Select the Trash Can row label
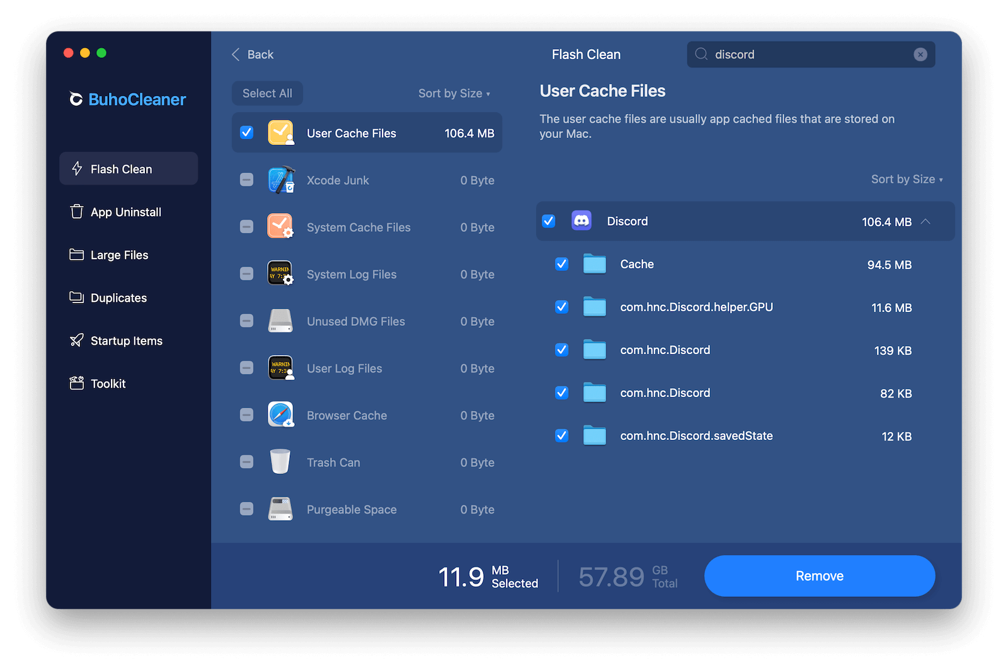Image resolution: width=1008 pixels, height=670 pixels. coord(333,462)
